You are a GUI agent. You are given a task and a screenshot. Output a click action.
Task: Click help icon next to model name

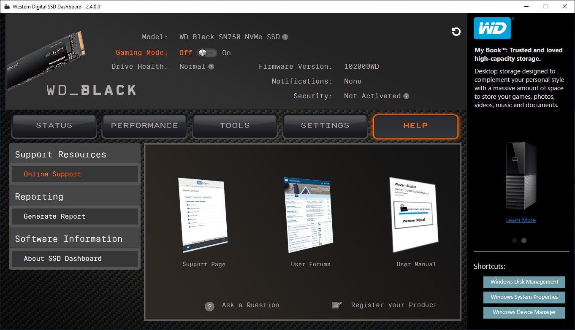pos(285,37)
